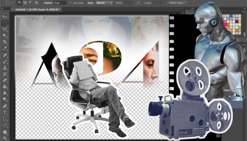Switch to the Untitled-1 document tab

(x=37, y=10)
